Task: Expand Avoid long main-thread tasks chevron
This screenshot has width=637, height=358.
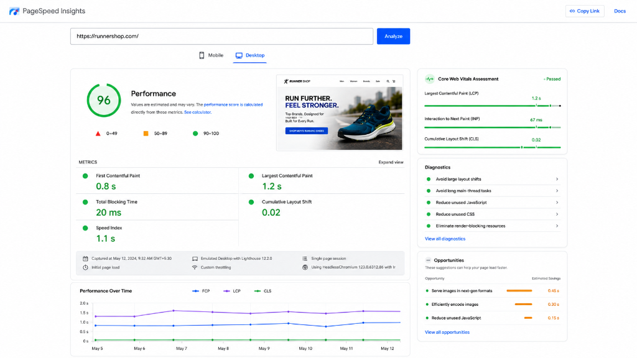Action: tap(557, 191)
